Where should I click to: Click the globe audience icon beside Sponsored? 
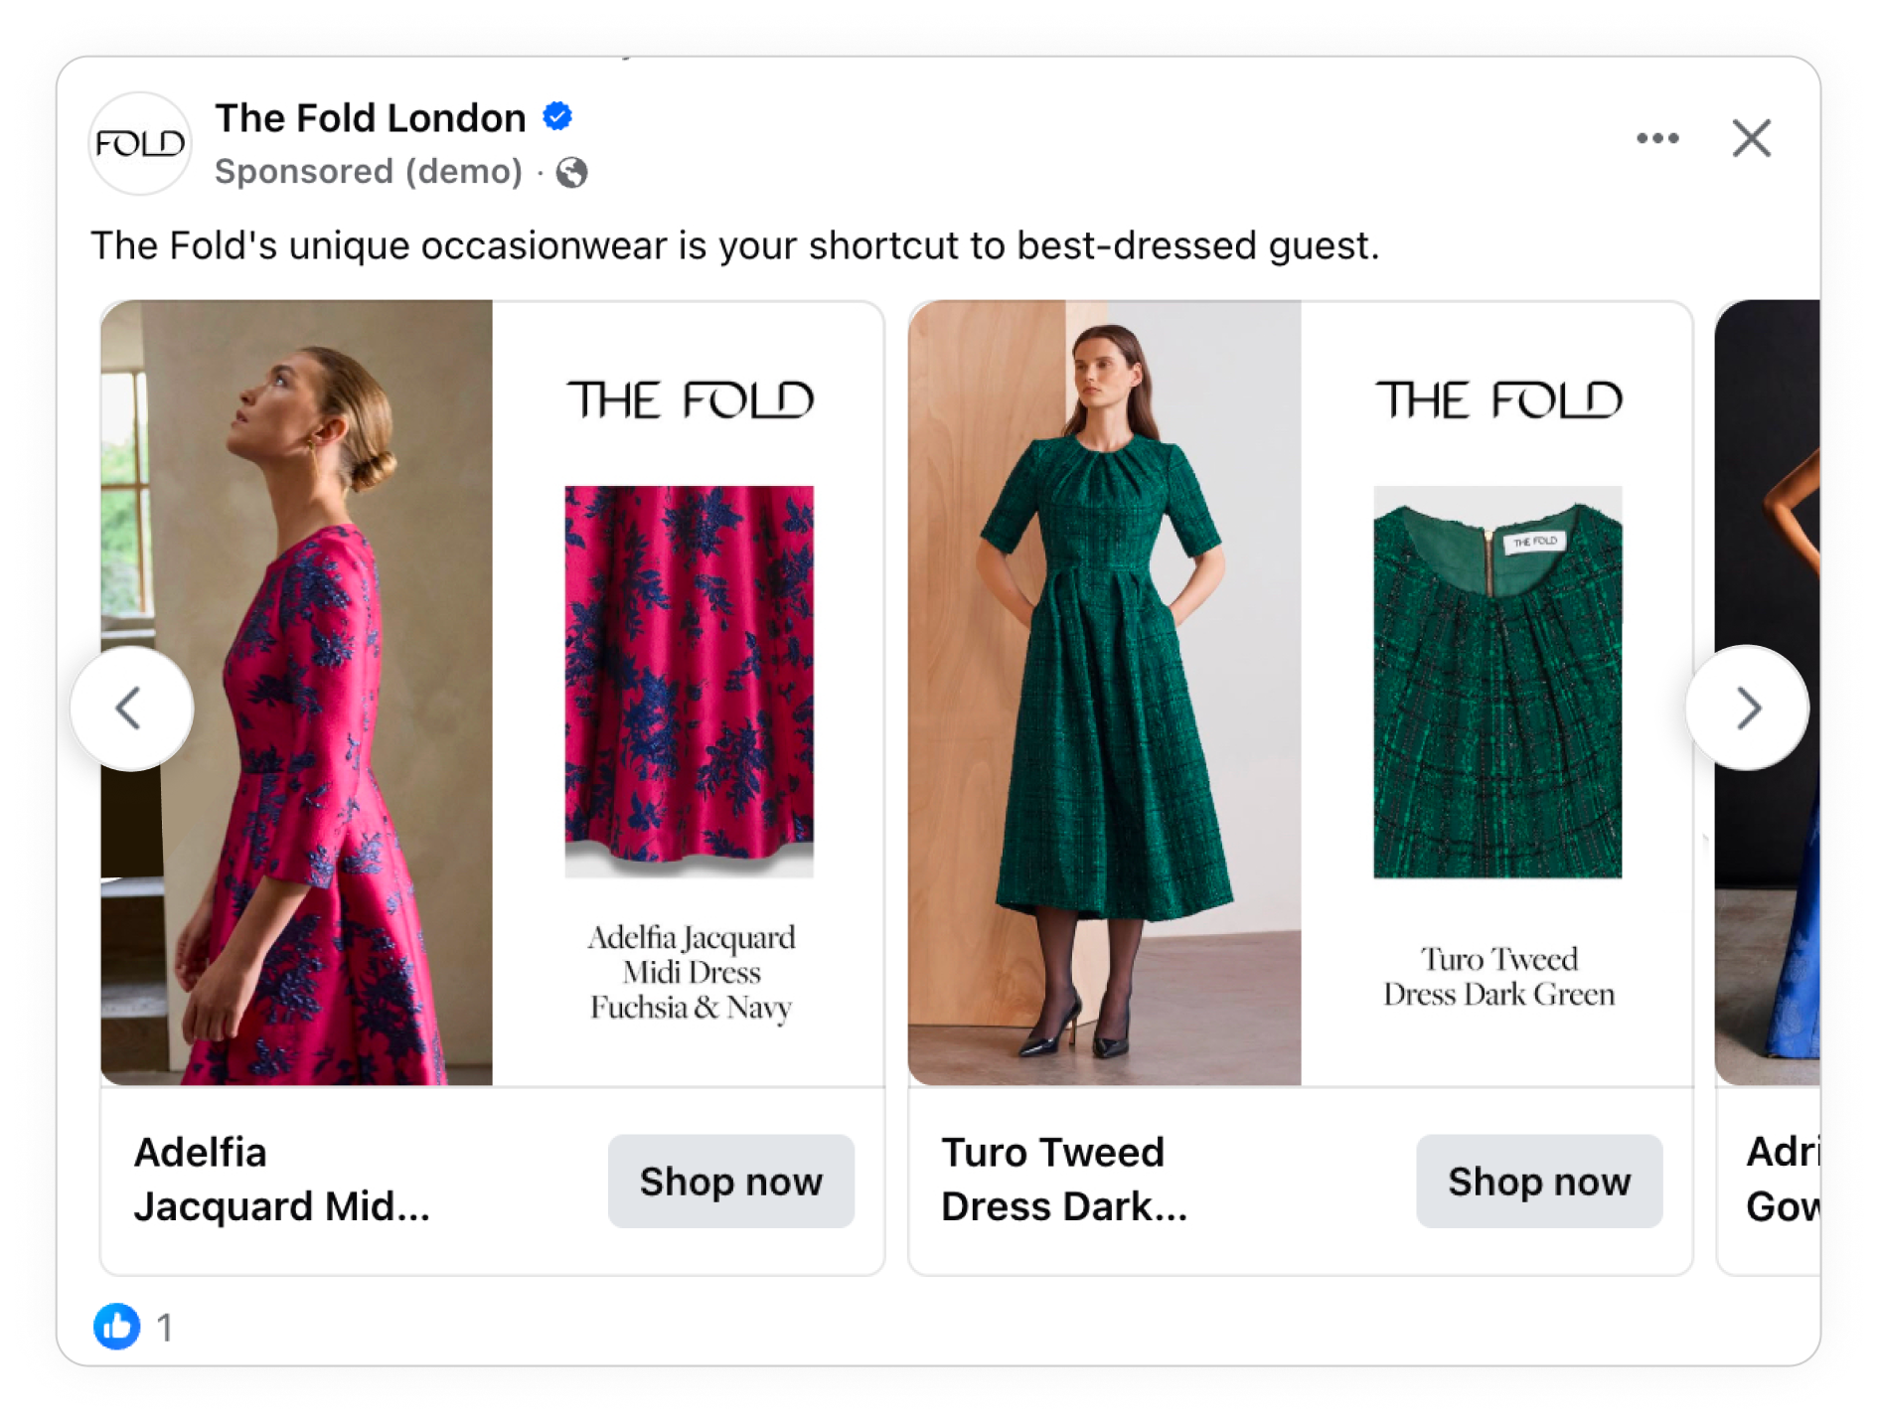pyautogui.click(x=574, y=171)
